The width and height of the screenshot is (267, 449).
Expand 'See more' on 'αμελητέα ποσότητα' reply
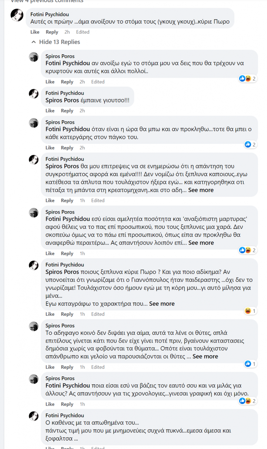201,243
